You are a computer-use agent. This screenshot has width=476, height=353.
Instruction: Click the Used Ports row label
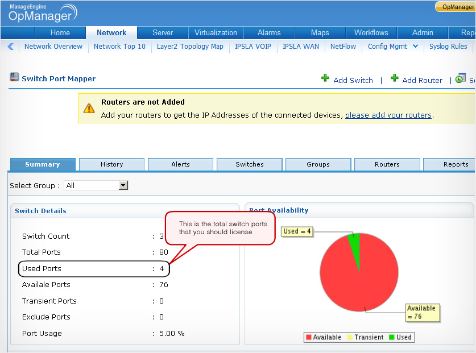click(x=42, y=269)
